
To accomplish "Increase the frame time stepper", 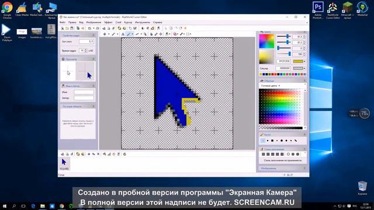I will (x=86, y=50).
